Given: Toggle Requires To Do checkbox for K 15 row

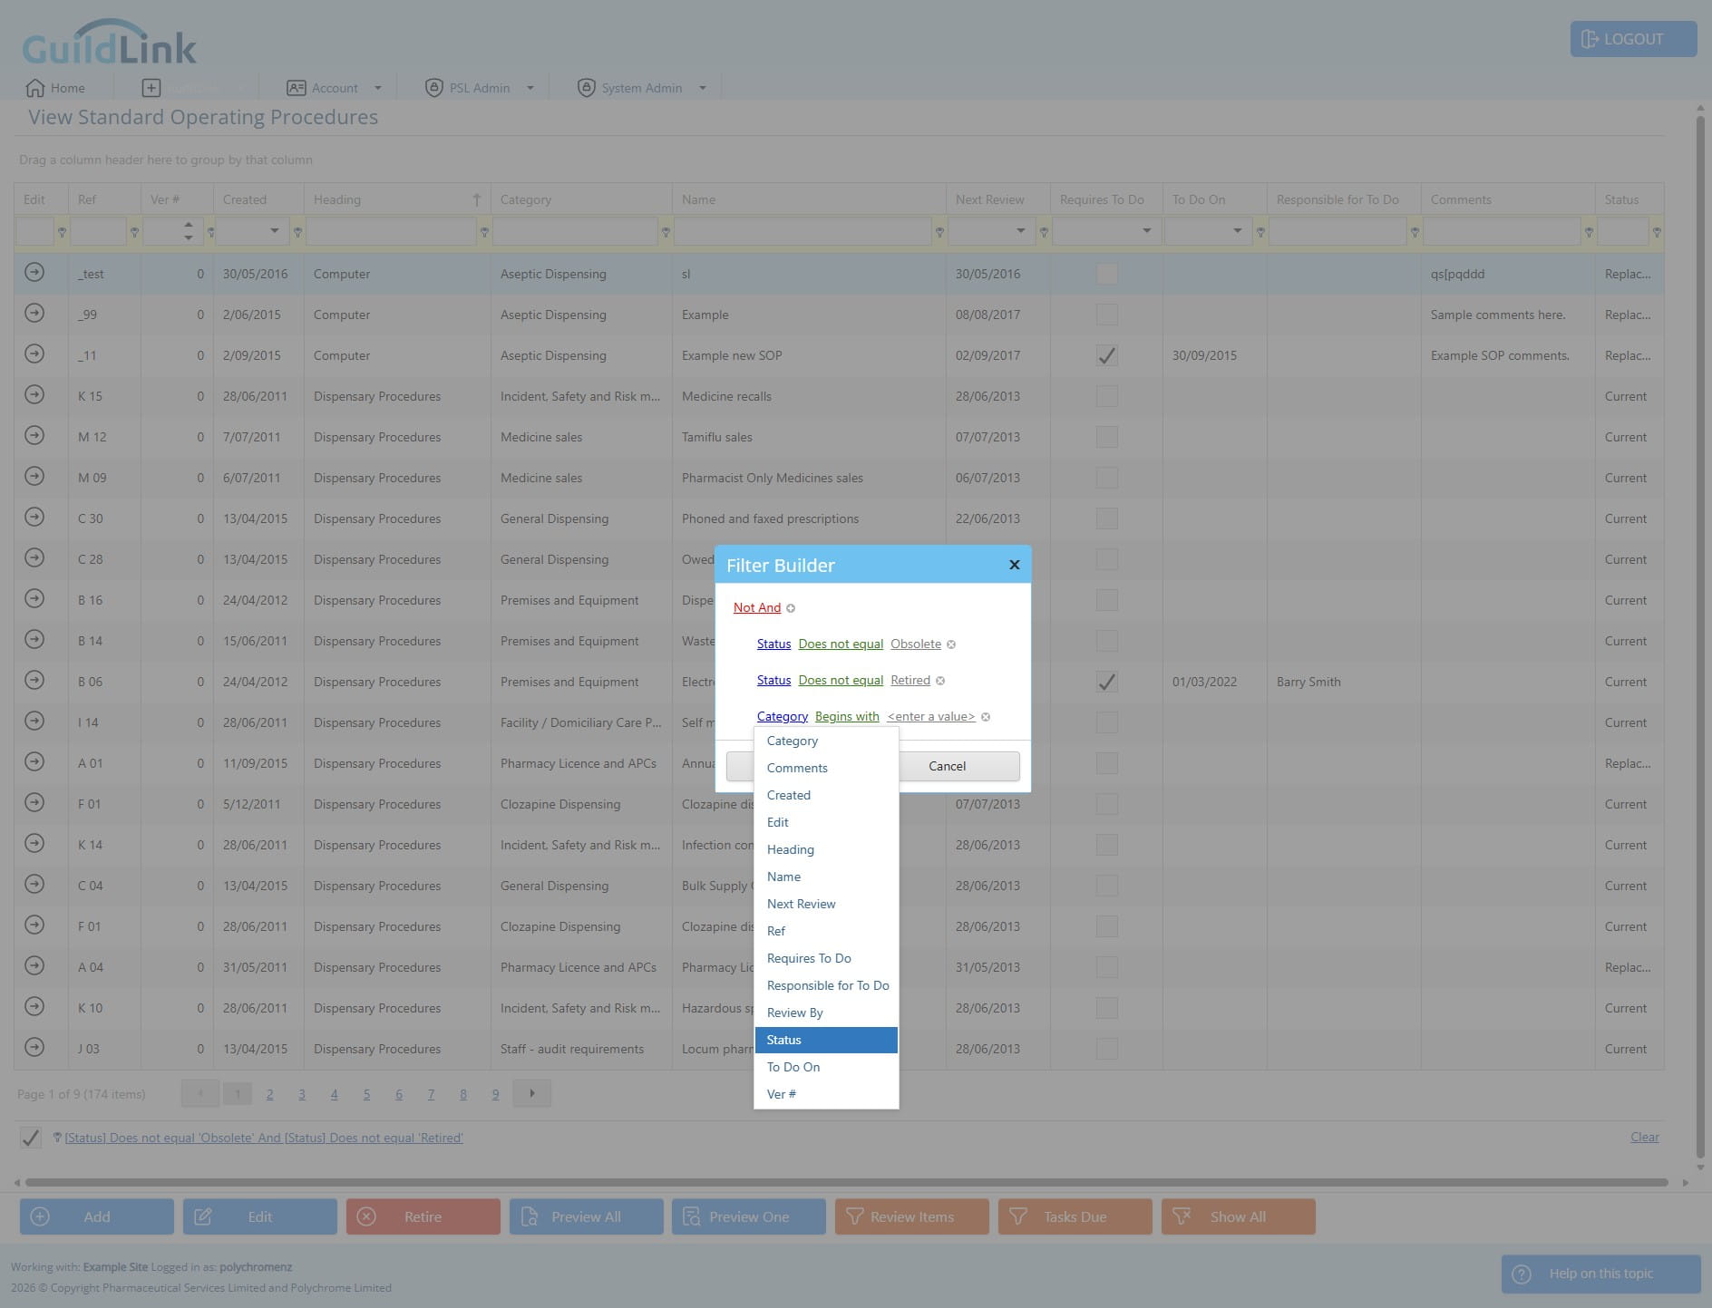Looking at the screenshot, I should [x=1106, y=396].
